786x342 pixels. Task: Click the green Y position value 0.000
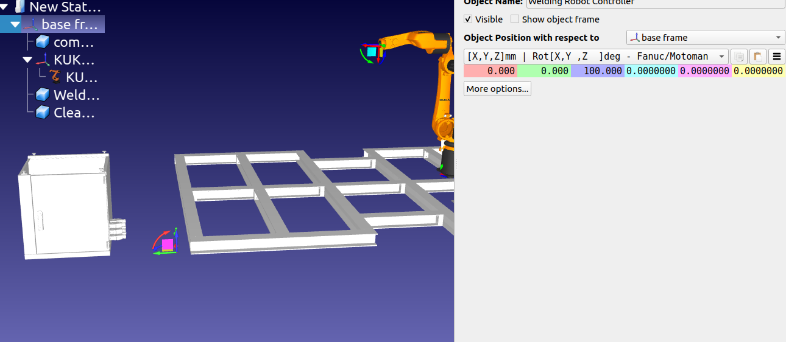pyautogui.click(x=544, y=71)
